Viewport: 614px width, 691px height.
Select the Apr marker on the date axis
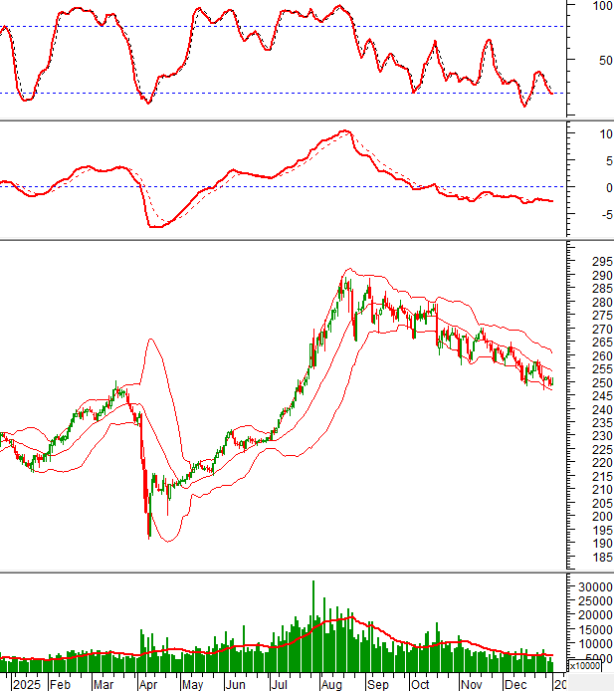pyautogui.click(x=149, y=684)
